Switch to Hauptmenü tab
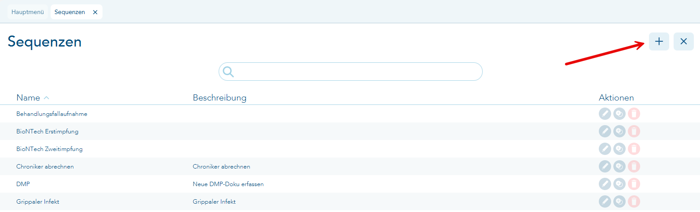 point(28,12)
